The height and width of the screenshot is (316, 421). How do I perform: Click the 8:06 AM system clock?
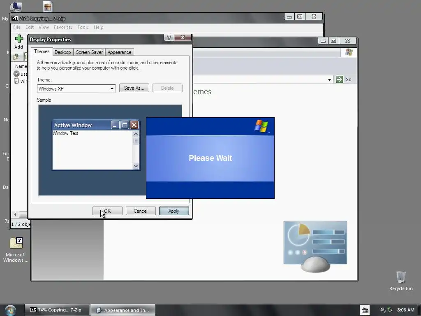(x=406, y=310)
